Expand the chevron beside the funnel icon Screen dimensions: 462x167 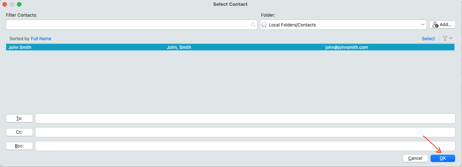pyautogui.click(x=451, y=38)
